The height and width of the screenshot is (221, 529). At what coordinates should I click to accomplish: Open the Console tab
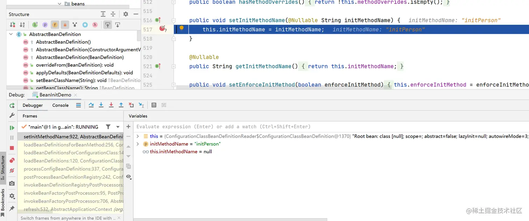click(61, 105)
